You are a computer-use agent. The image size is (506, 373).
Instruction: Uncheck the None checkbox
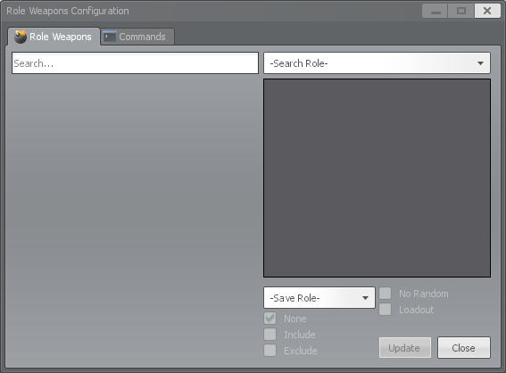point(270,319)
